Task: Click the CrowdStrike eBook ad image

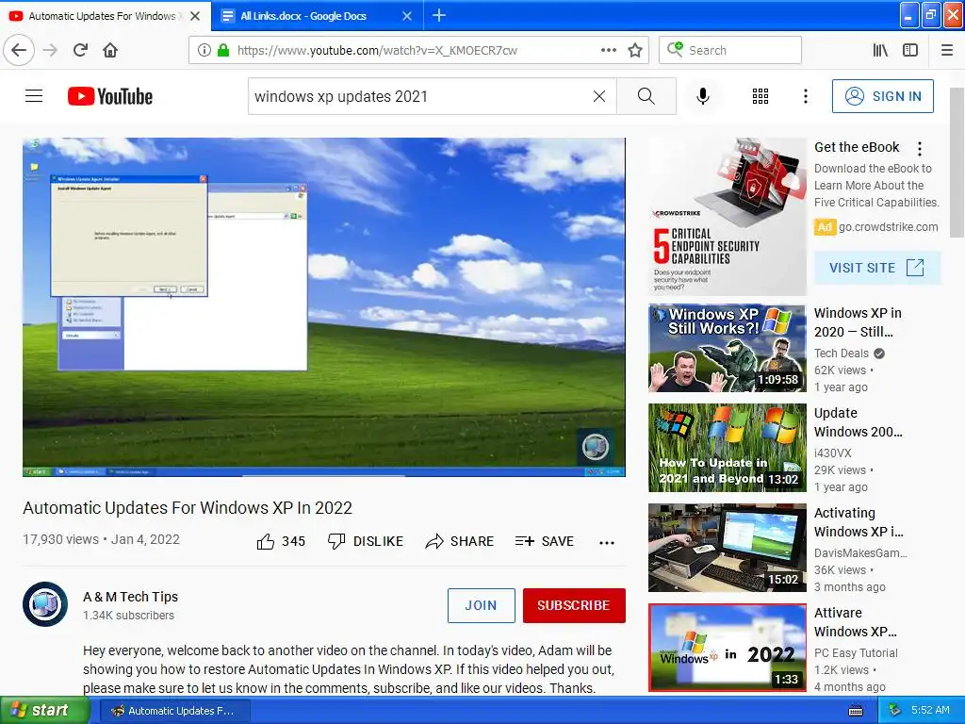Action: click(727, 216)
